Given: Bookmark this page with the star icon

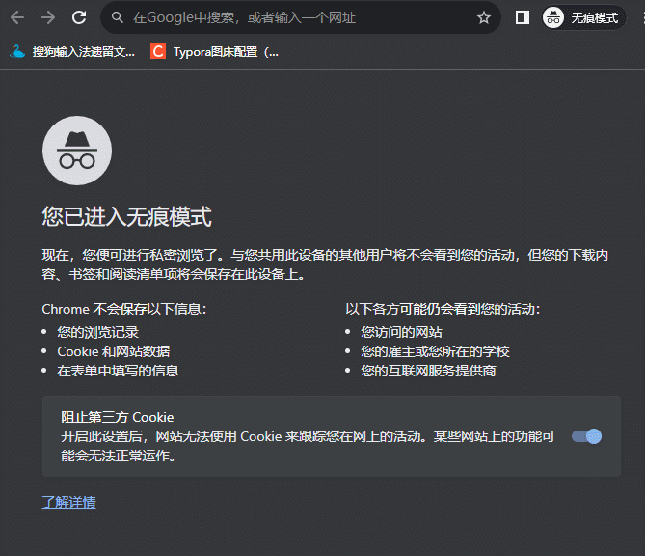Looking at the screenshot, I should click(484, 17).
